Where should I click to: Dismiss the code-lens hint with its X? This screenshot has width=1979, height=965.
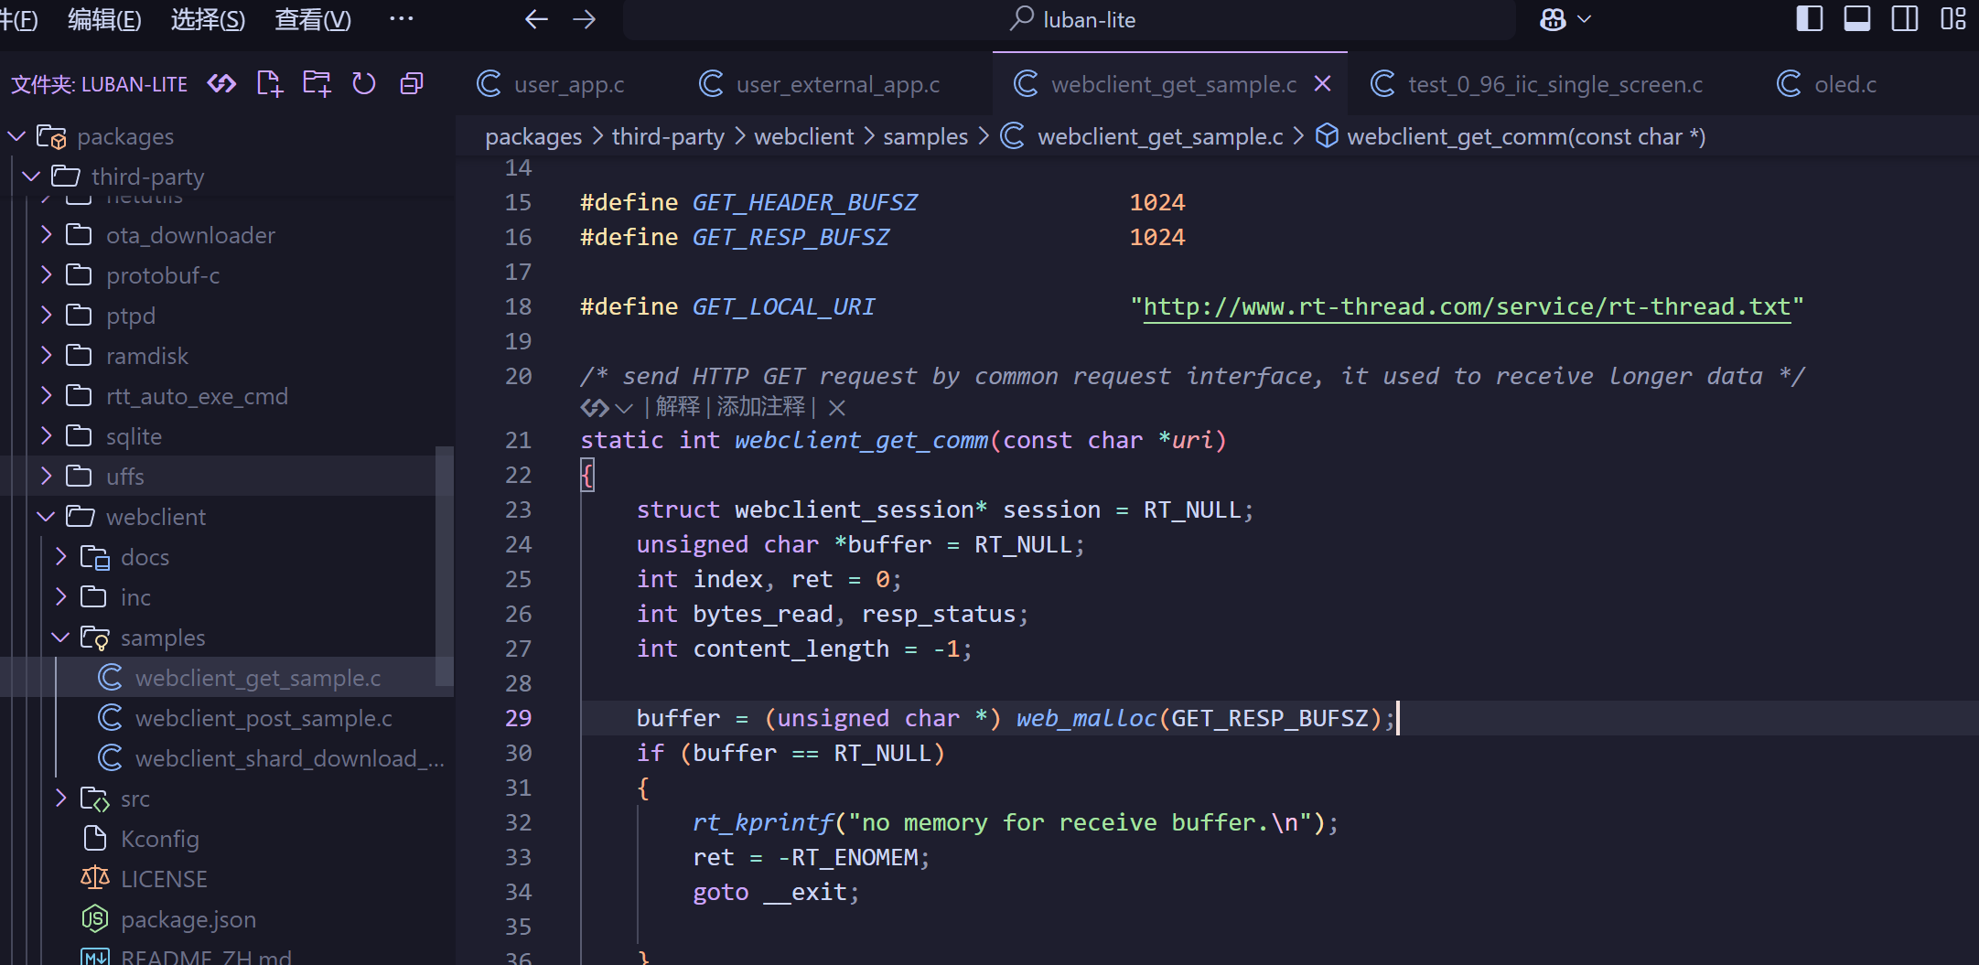coord(836,407)
